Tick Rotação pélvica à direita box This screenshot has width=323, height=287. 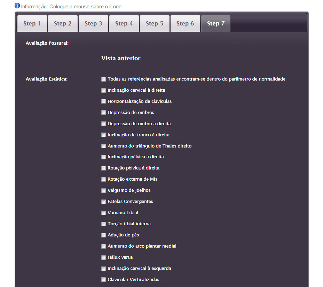point(104,168)
